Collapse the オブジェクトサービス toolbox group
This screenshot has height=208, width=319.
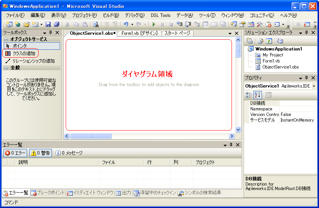tap(6, 39)
